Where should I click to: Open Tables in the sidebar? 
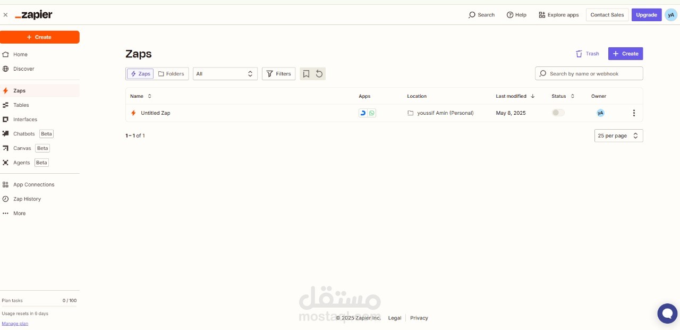click(x=40, y=105)
